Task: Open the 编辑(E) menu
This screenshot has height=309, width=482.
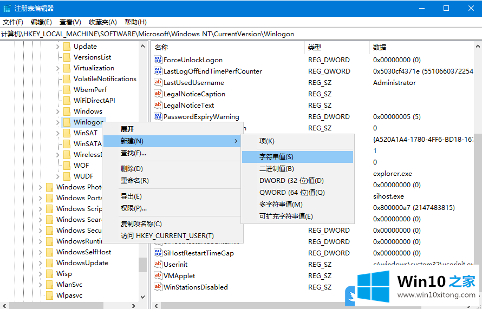Action: [41, 22]
